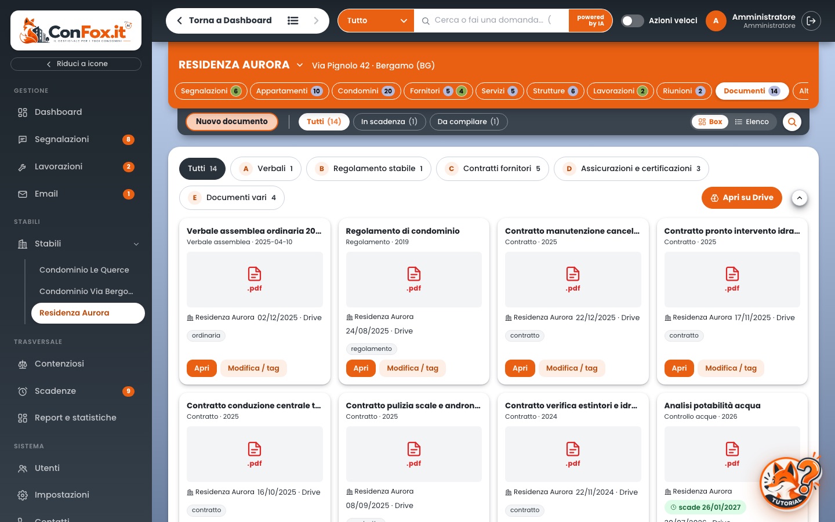Switch to Elenco list view
This screenshot has height=522, width=835.
coord(752,122)
